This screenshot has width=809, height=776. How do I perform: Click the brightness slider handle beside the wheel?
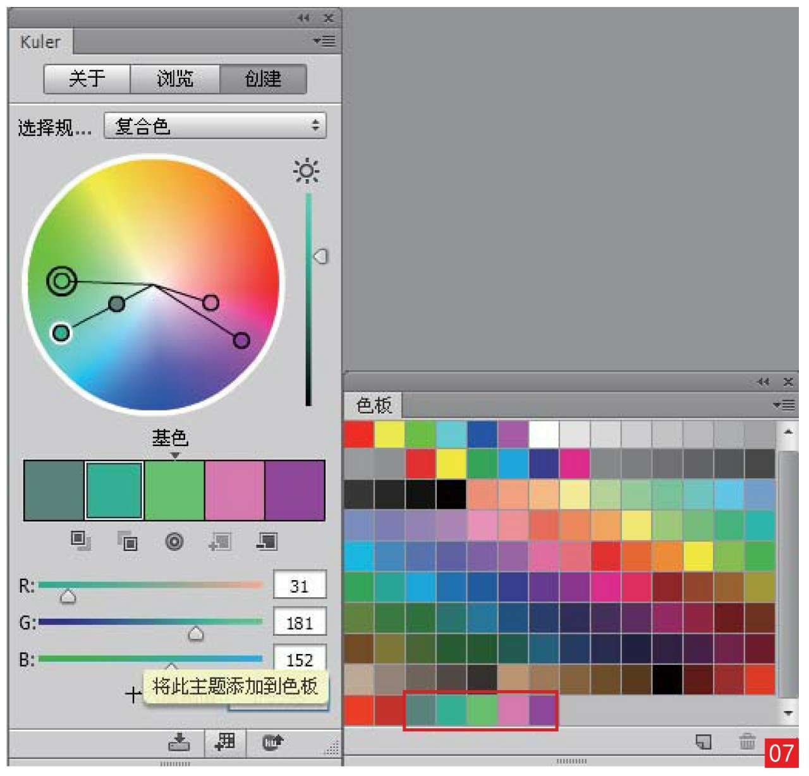[x=321, y=256]
